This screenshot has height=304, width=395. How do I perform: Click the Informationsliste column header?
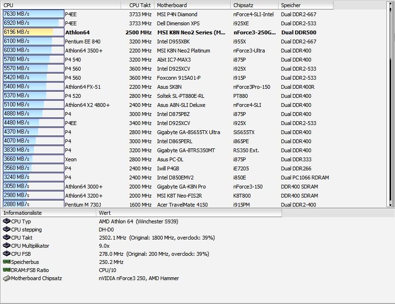tap(48, 213)
